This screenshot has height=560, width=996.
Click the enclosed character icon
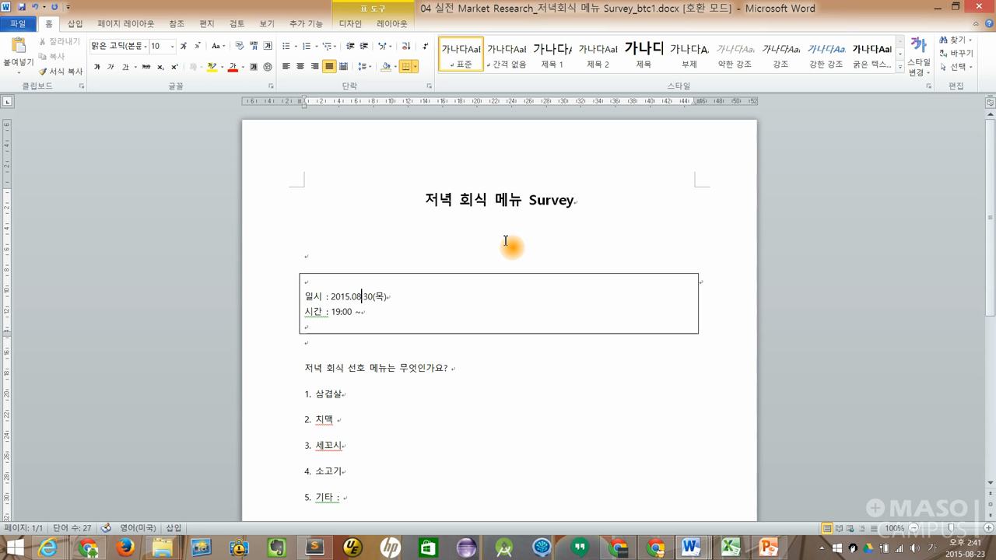pos(268,67)
